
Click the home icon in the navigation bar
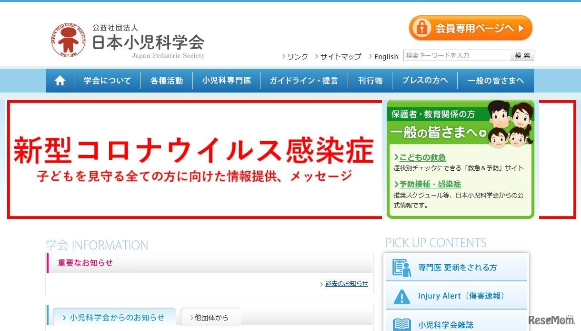pyautogui.click(x=60, y=80)
